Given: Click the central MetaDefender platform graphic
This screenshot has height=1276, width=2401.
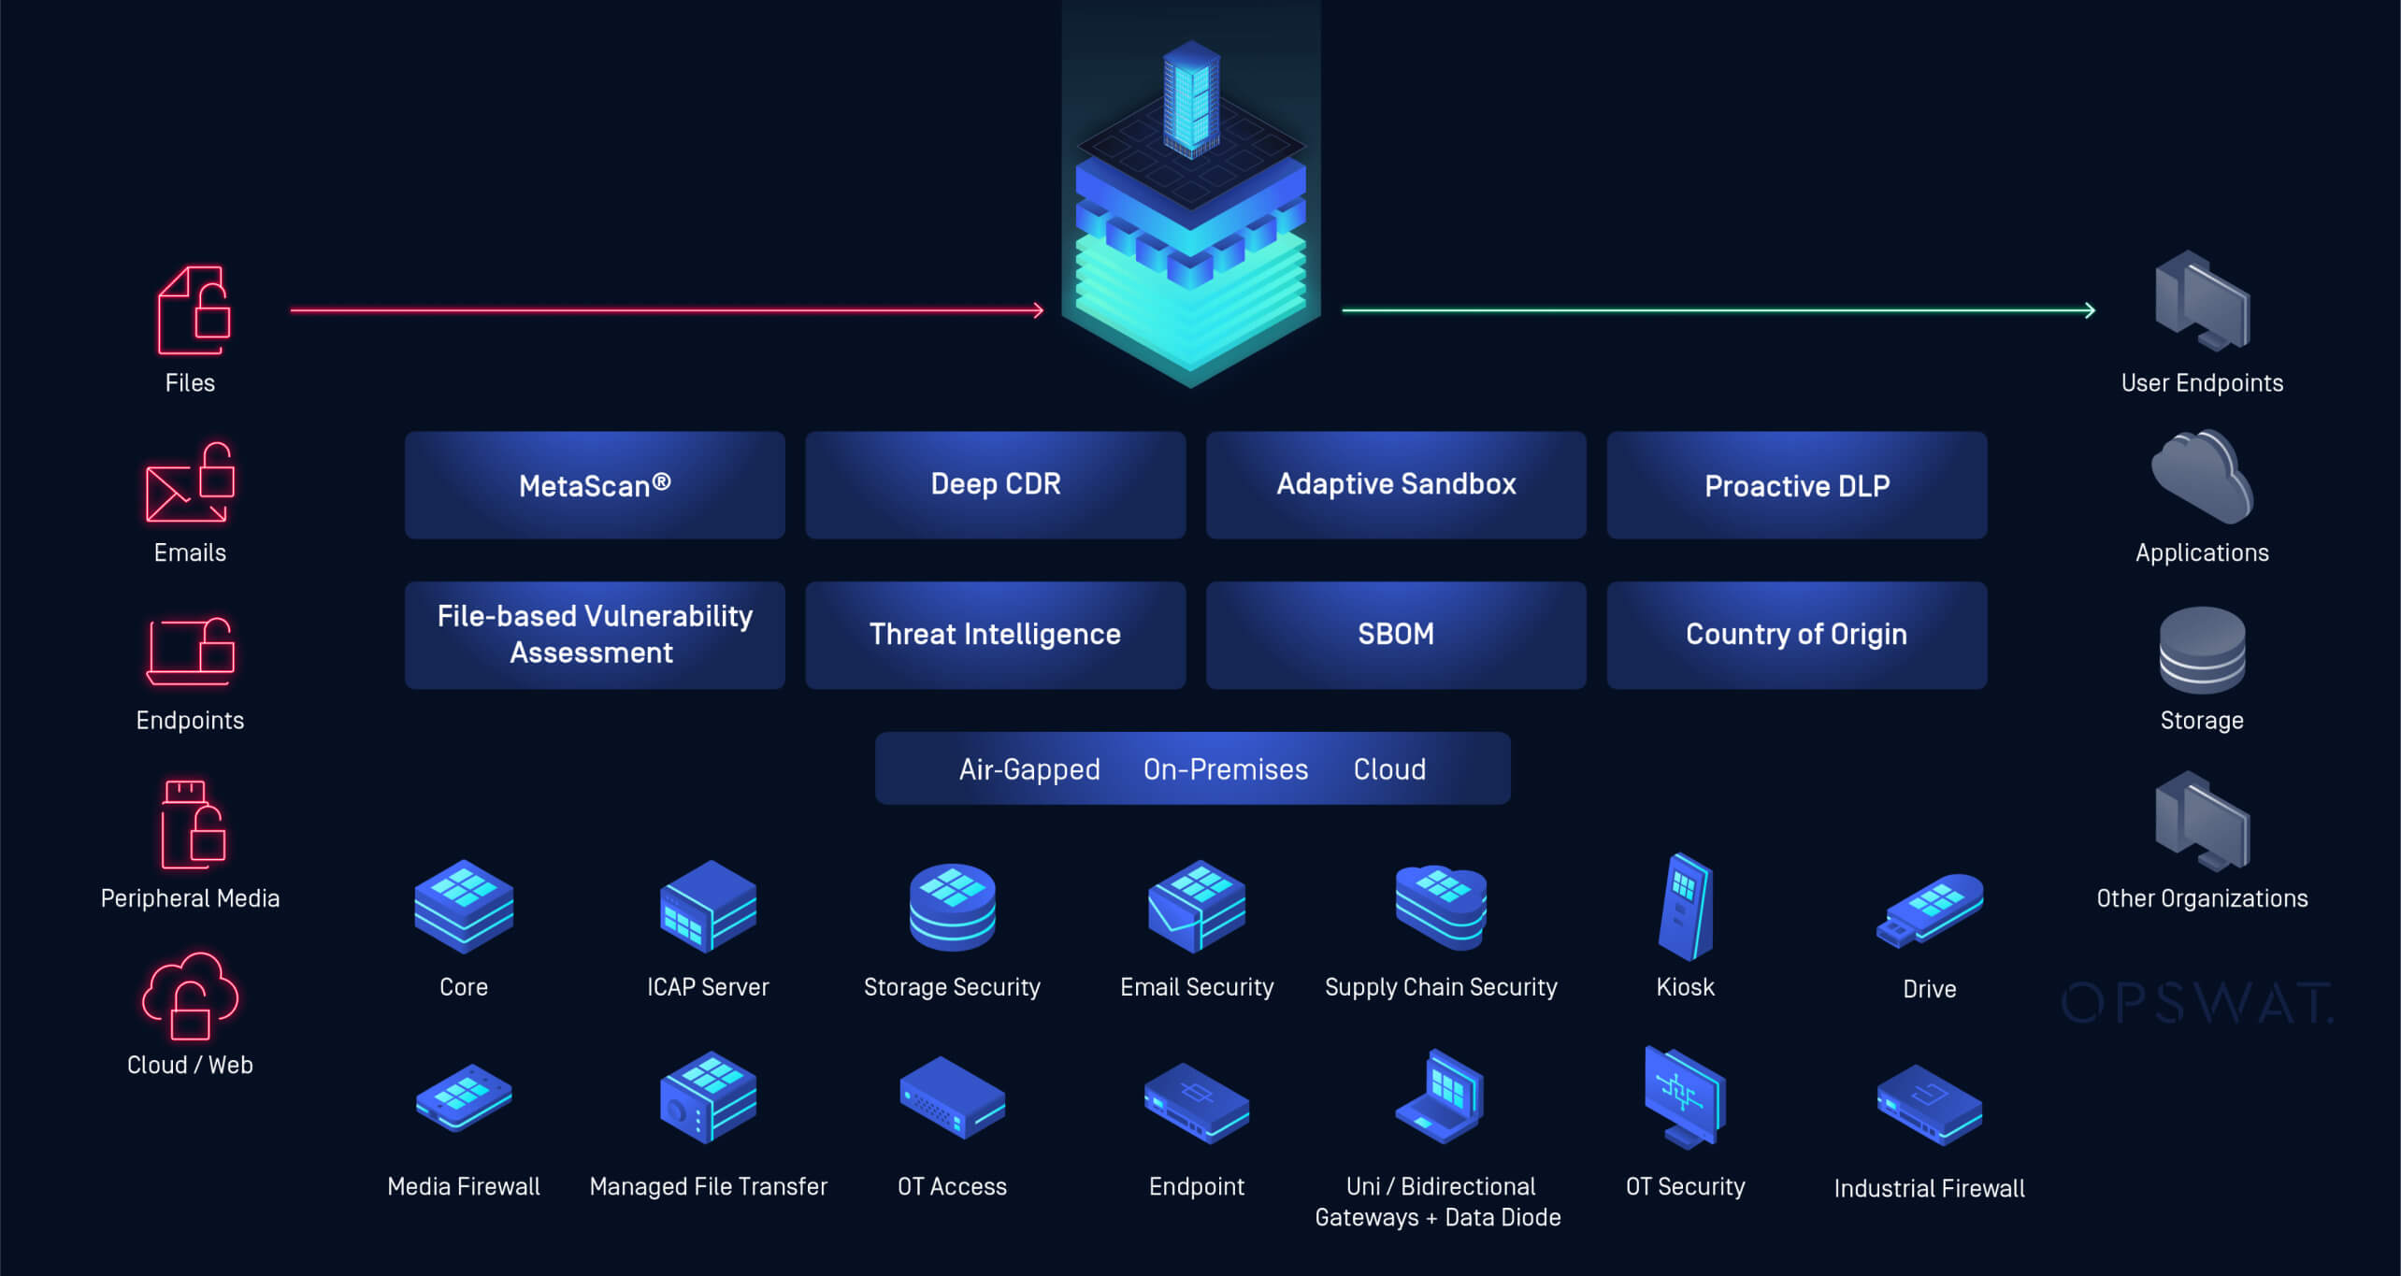Looking at the screenshot, I should [1190, 215].
